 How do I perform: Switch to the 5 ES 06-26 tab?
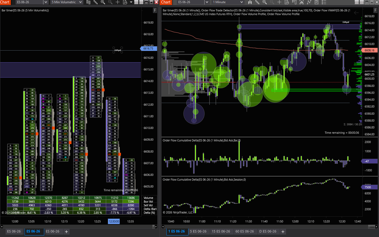[x=199, y=231]
